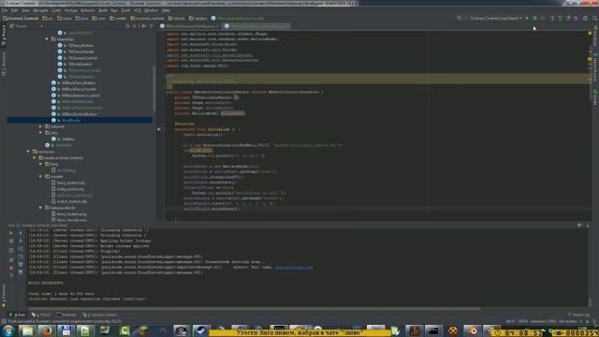The height and width of the screenshot is (337, 599).
Task: Open the Edit menu
Action: (15, 10)
